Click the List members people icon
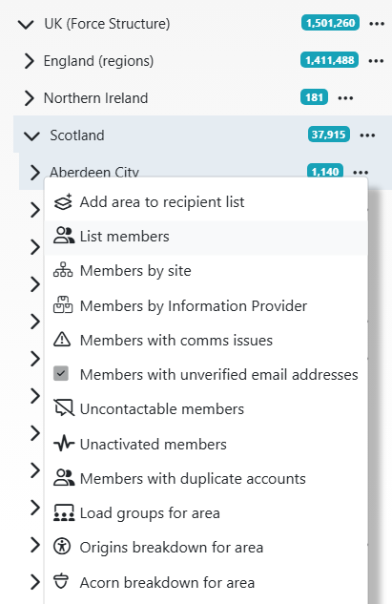Screen dimensions: 392x604 pyautogui.click(x=64, y=236)
